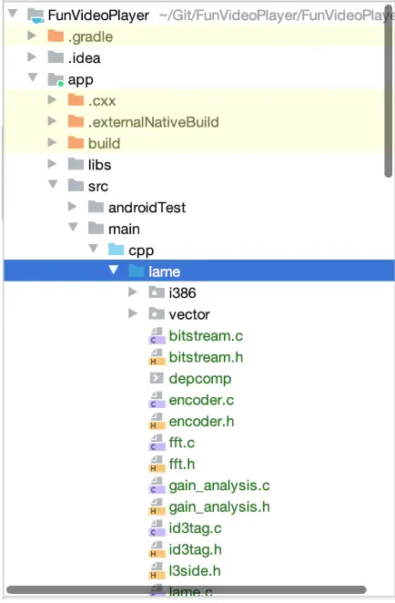Click the depcomp script file icon
Screen dimensions: 395x603
(x=156, y=378)
